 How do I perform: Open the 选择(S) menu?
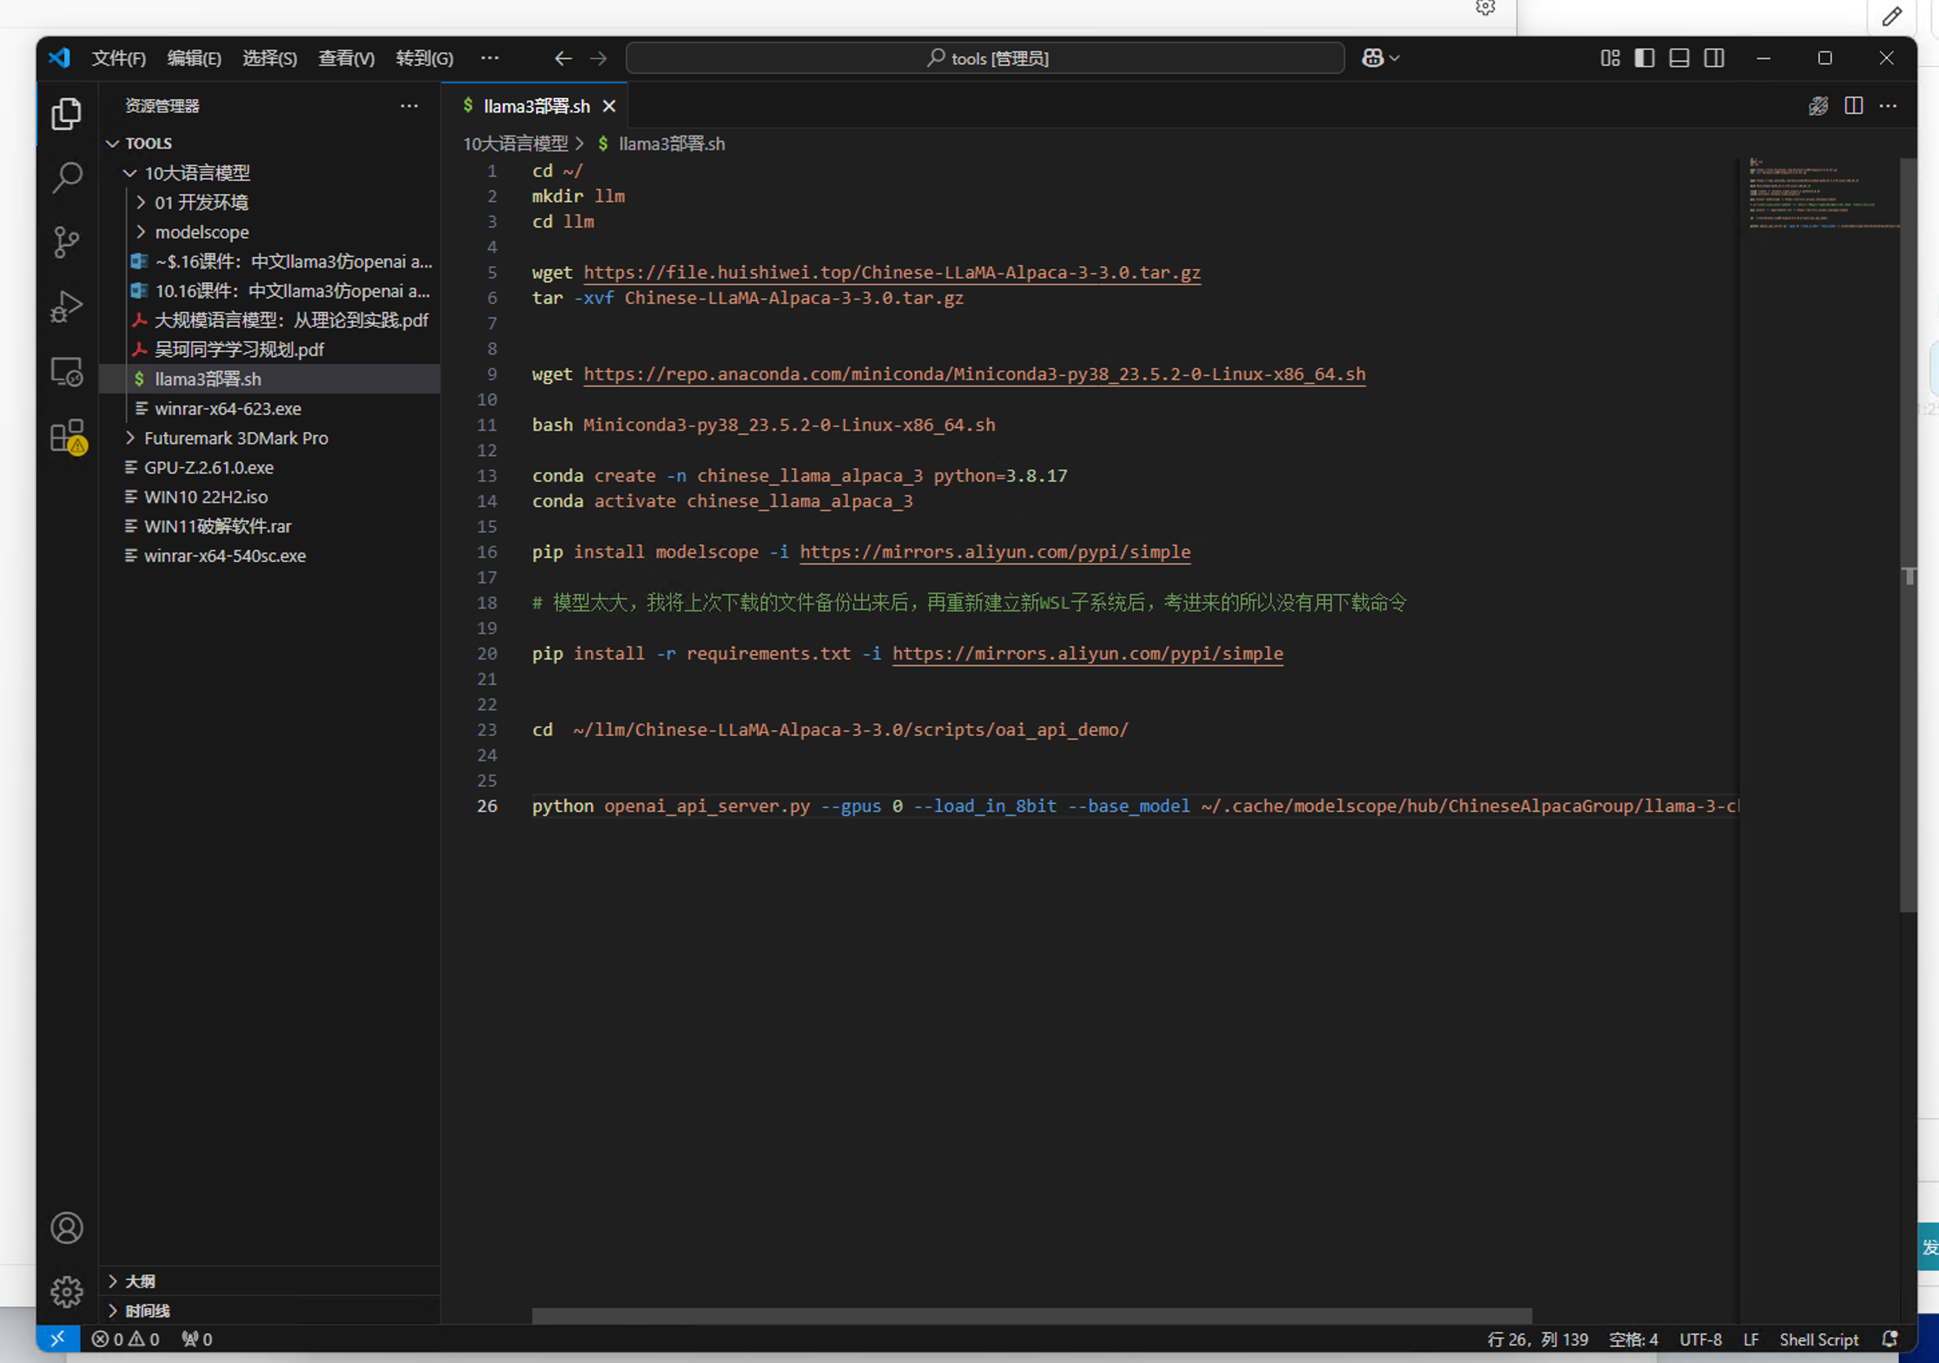[x=269, y=58]
